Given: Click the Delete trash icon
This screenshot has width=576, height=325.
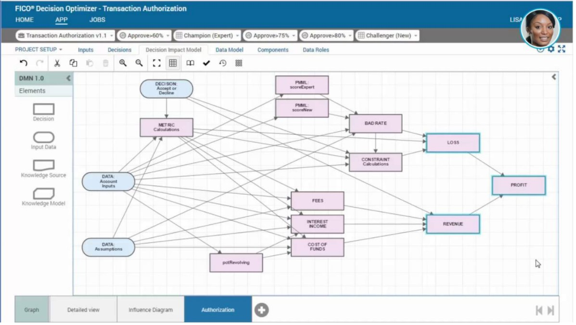Looking at the screenshot, I should pos(105,63).
